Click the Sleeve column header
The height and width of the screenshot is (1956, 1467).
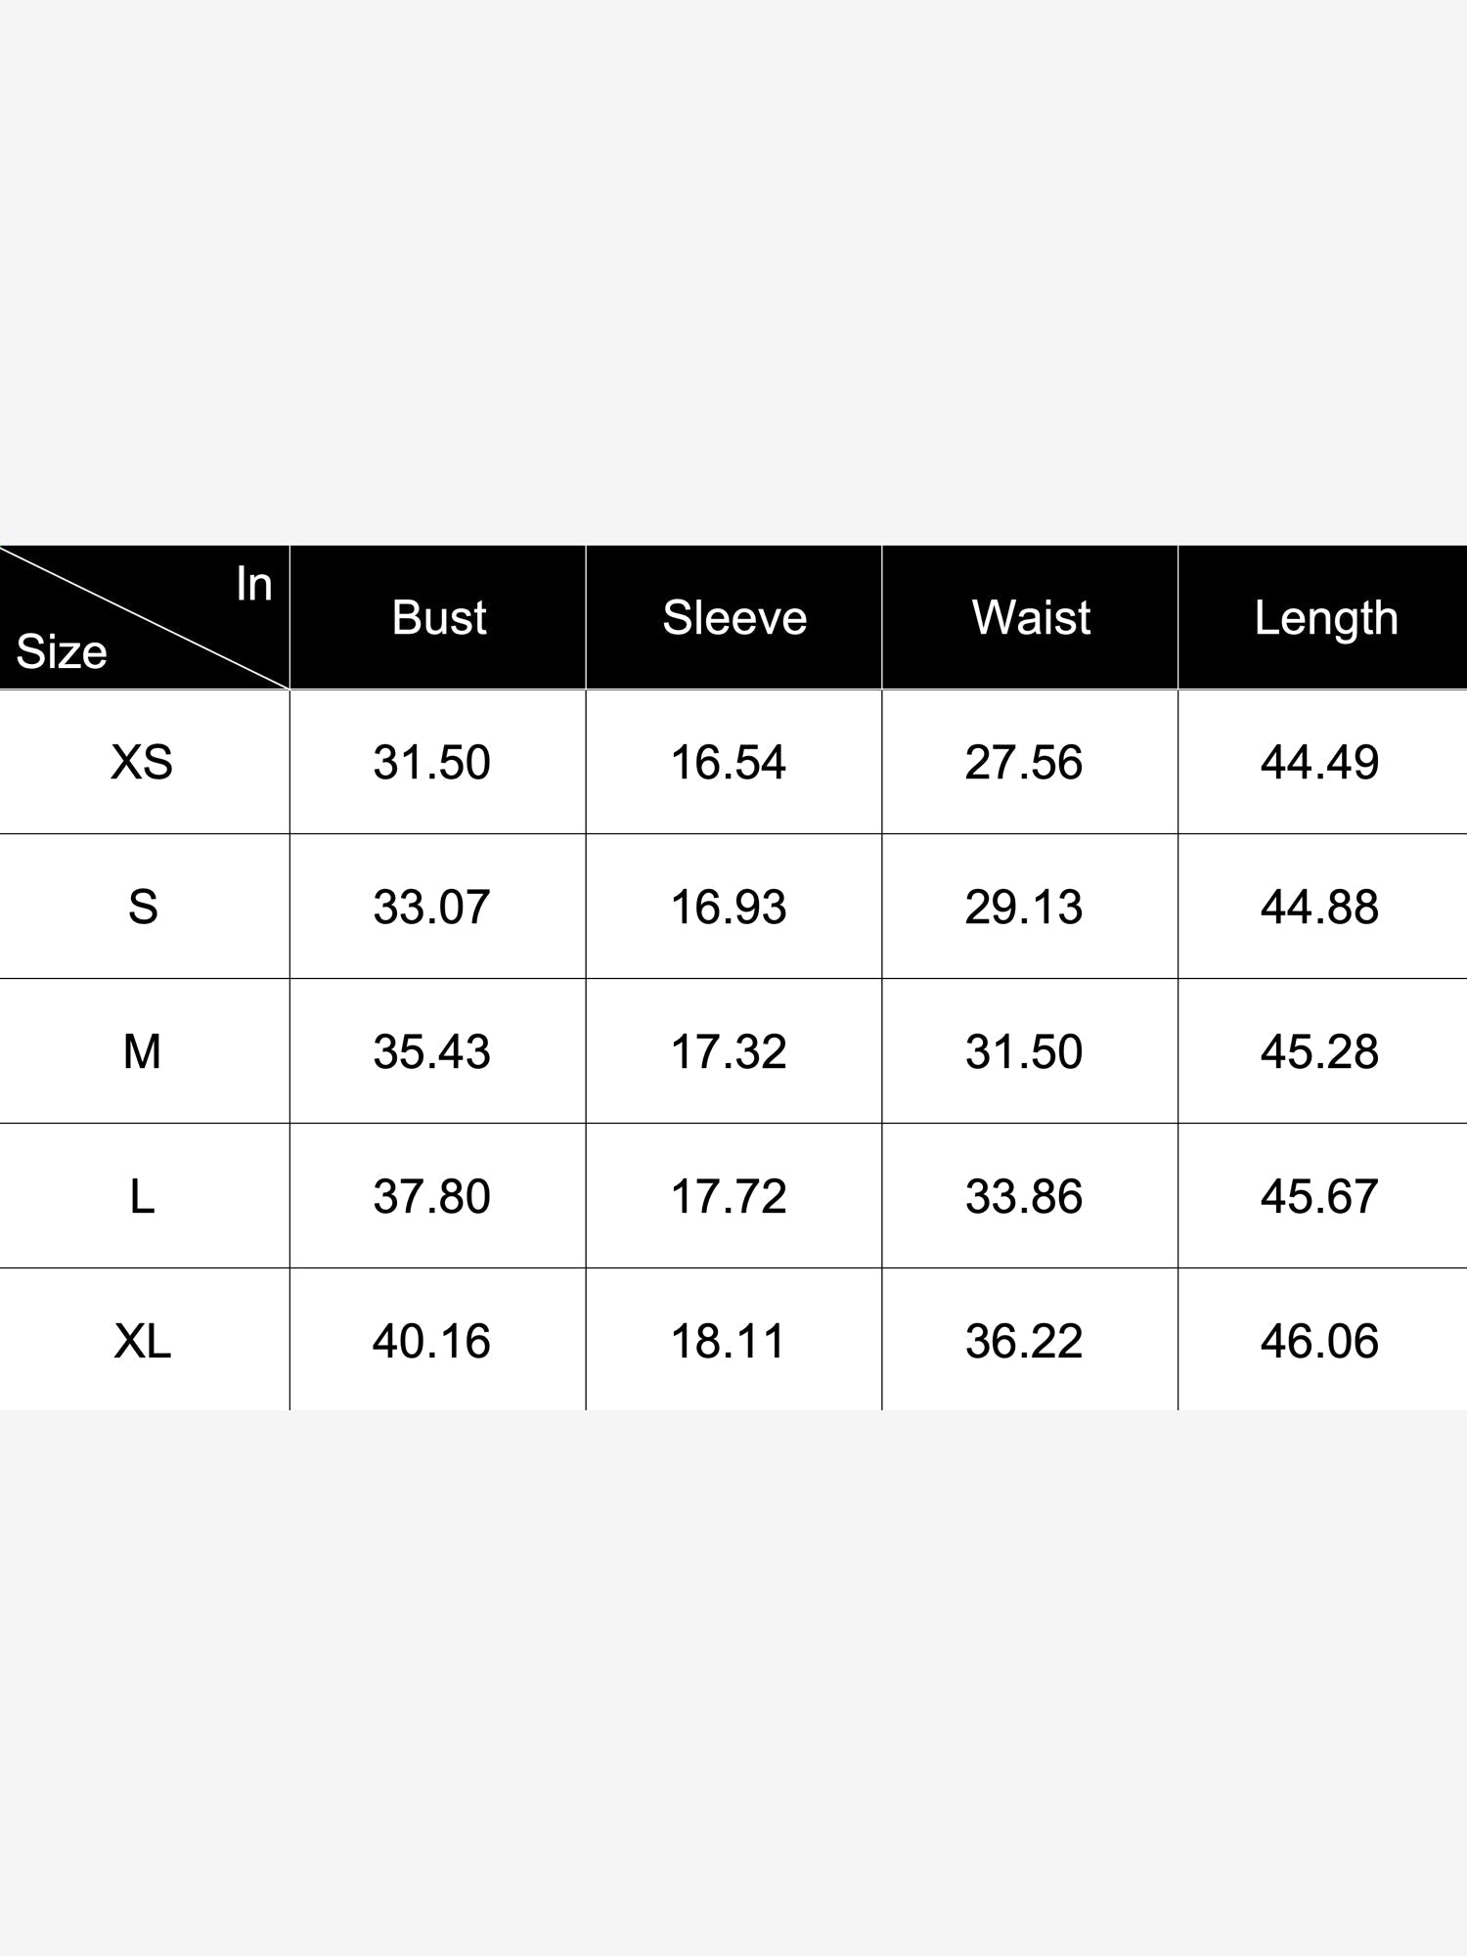(x=734, y=618)
